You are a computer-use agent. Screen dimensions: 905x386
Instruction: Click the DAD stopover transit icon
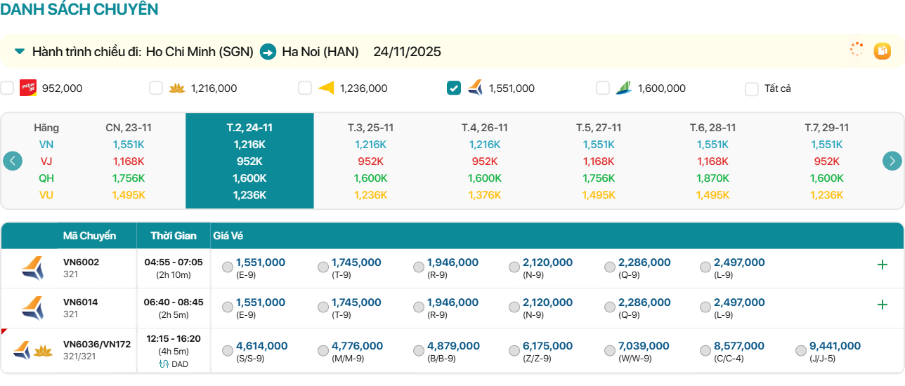(x=164, y=364)
